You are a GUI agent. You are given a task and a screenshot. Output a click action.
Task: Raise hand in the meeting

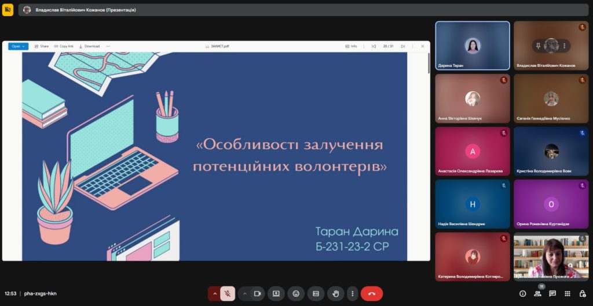335,293
